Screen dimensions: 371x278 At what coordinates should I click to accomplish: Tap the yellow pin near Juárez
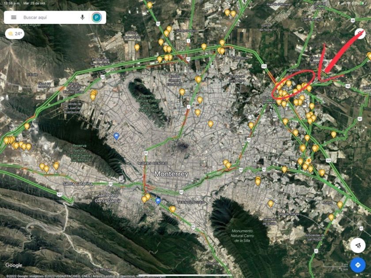pos(340,204)
